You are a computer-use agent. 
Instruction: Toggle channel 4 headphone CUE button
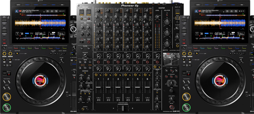tap(126, 75)
